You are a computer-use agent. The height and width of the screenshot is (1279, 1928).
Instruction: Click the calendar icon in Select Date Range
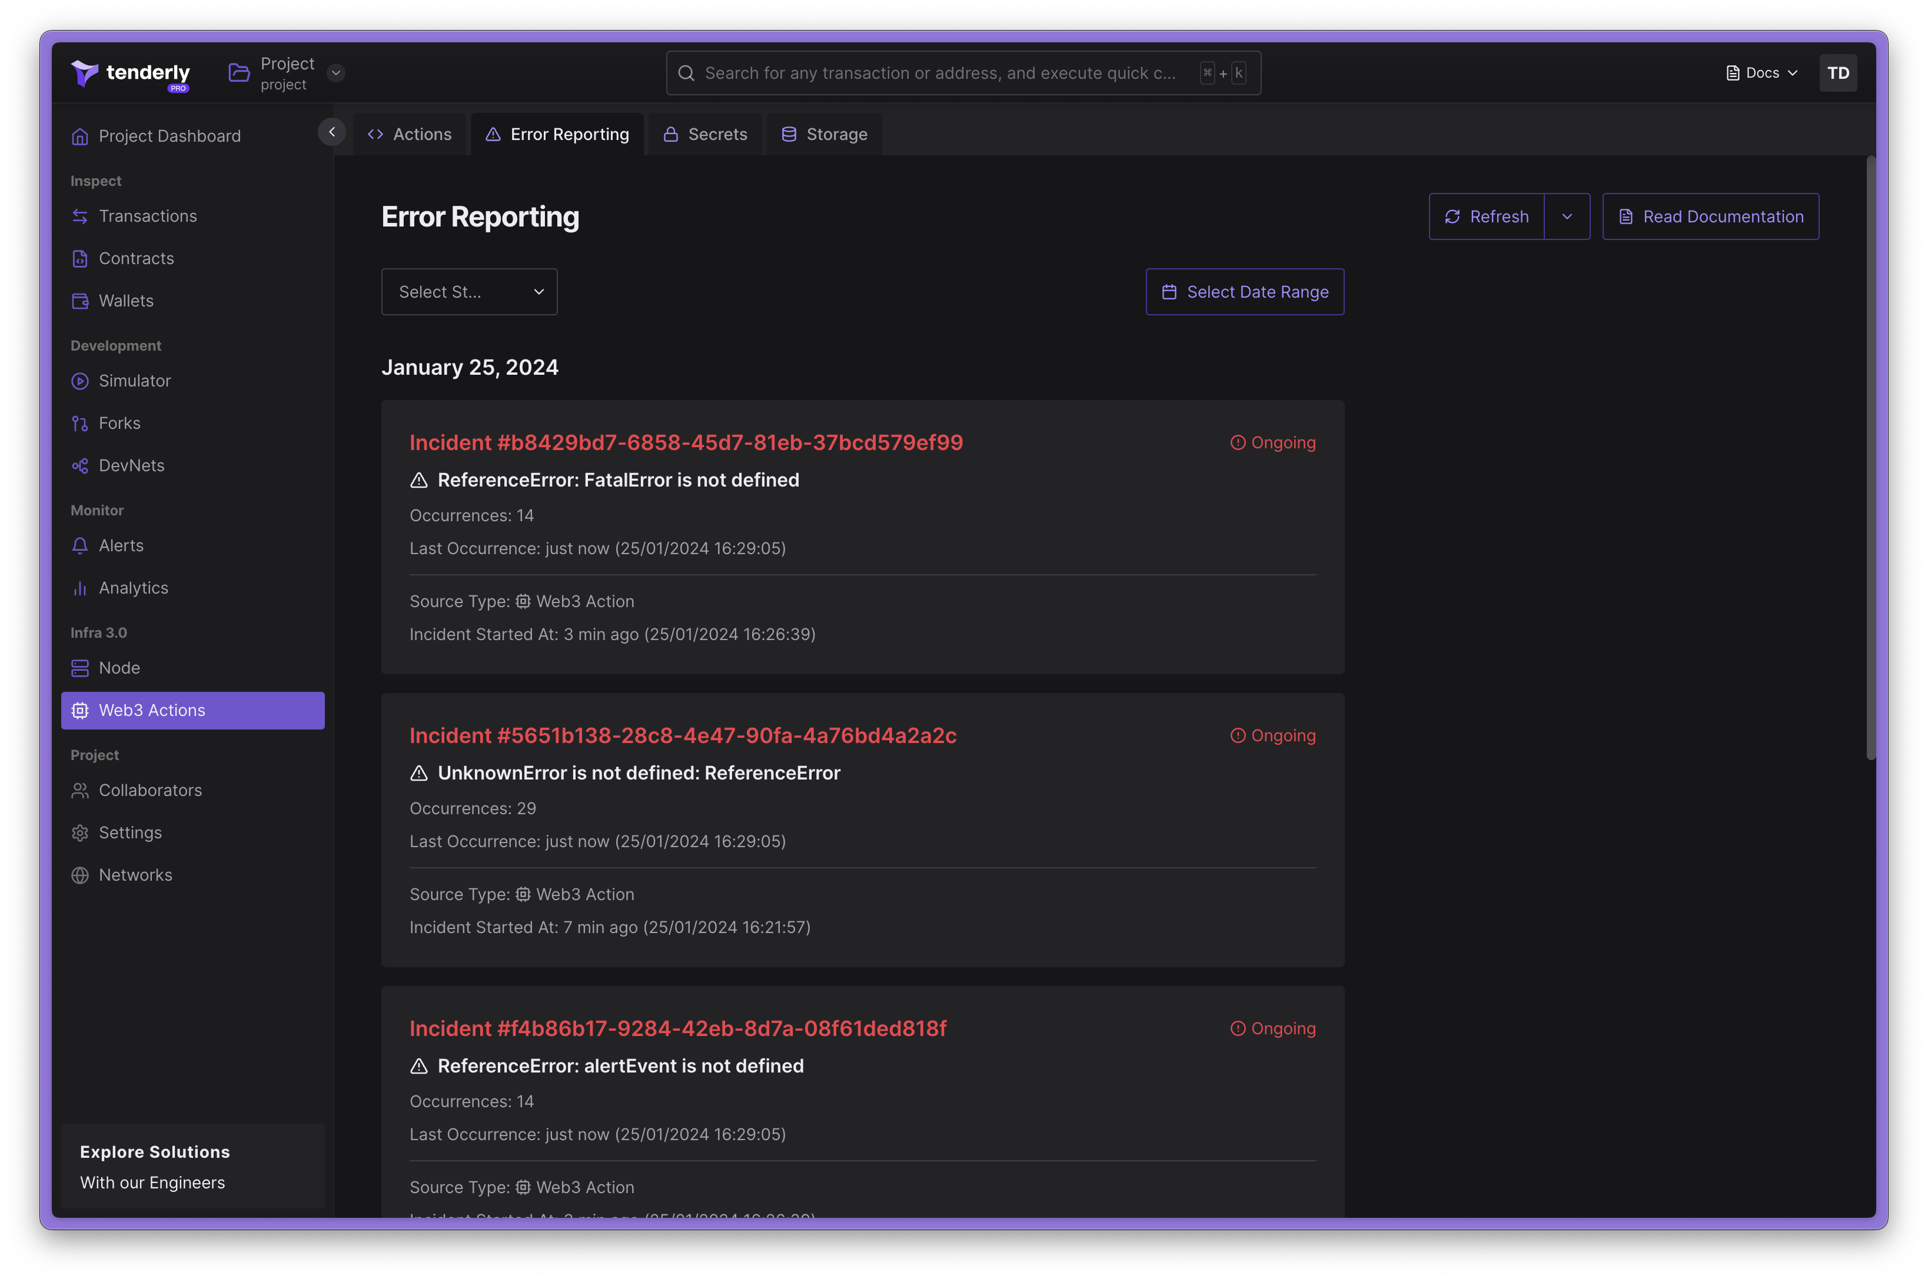(1169, 292)
